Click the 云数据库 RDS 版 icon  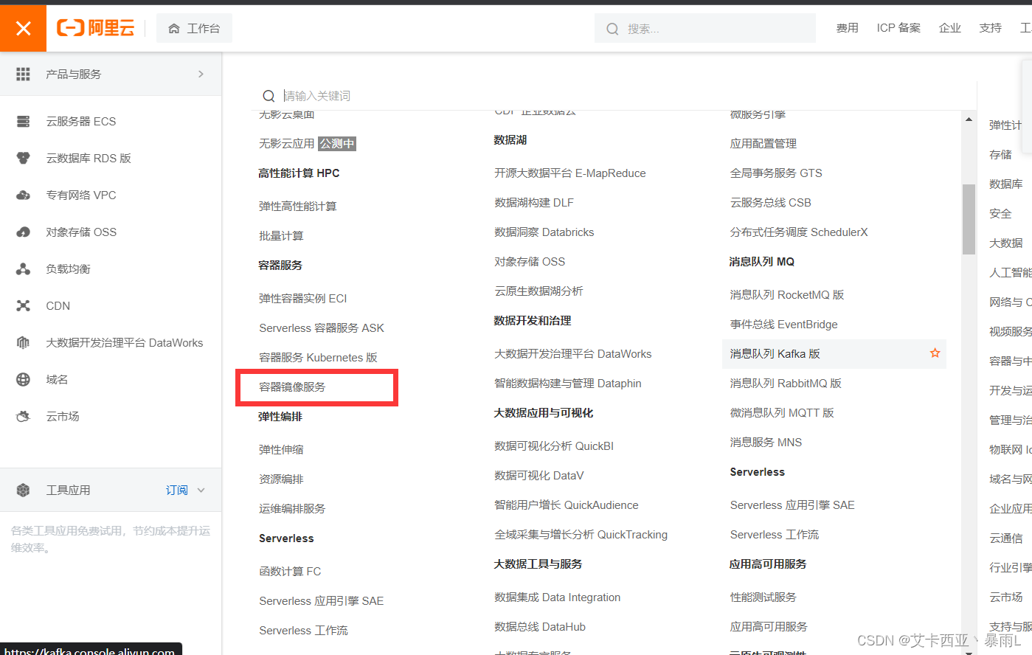pyautogui.click(x=23, y=158)
